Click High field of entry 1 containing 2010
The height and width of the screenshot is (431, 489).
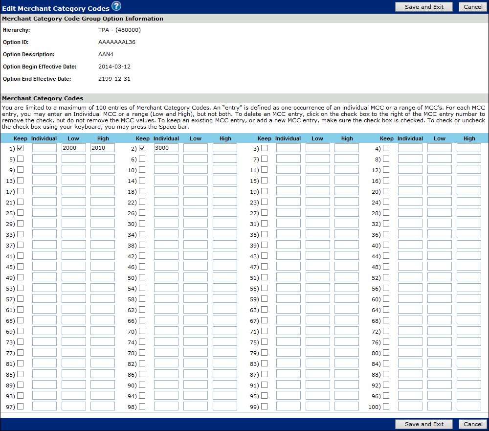[103, 148]
